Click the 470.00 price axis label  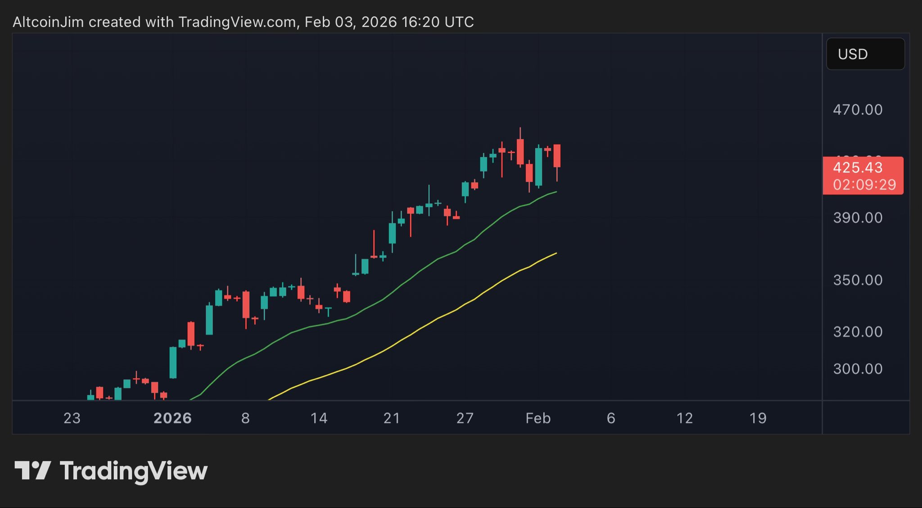click(x=858, y=110)
